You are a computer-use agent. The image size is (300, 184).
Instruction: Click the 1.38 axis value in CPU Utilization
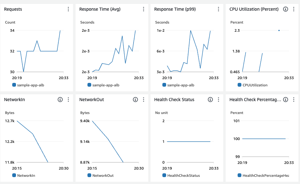point(236,51)
